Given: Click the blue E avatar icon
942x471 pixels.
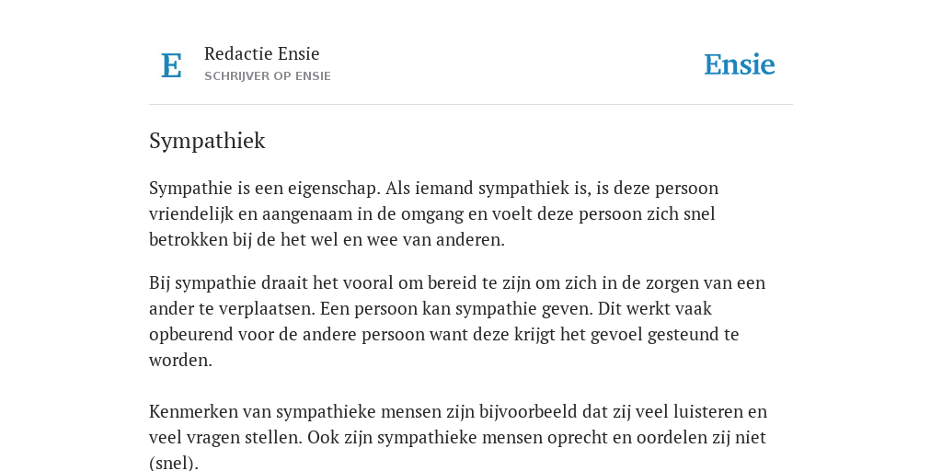Looking at the screenshot, I should [171, 65].
